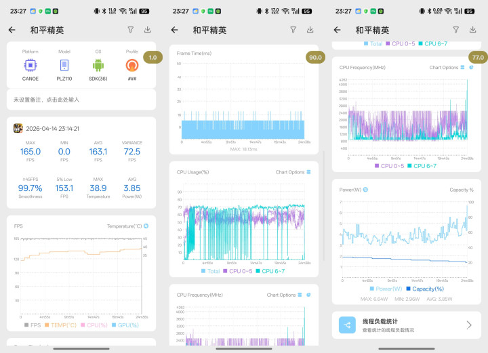This screenshot has height=353, width=488.
Task: Toggle the Capacity(%) legend series
Action: pyautogui.click(x=425, y=289)
